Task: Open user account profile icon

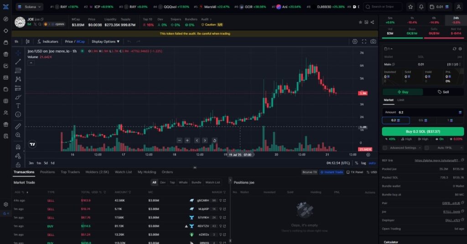Action: 459,6
